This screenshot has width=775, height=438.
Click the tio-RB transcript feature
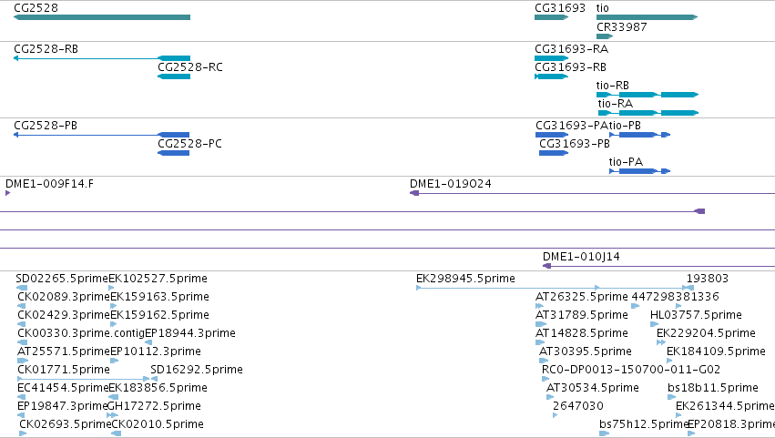pos(648,95)
